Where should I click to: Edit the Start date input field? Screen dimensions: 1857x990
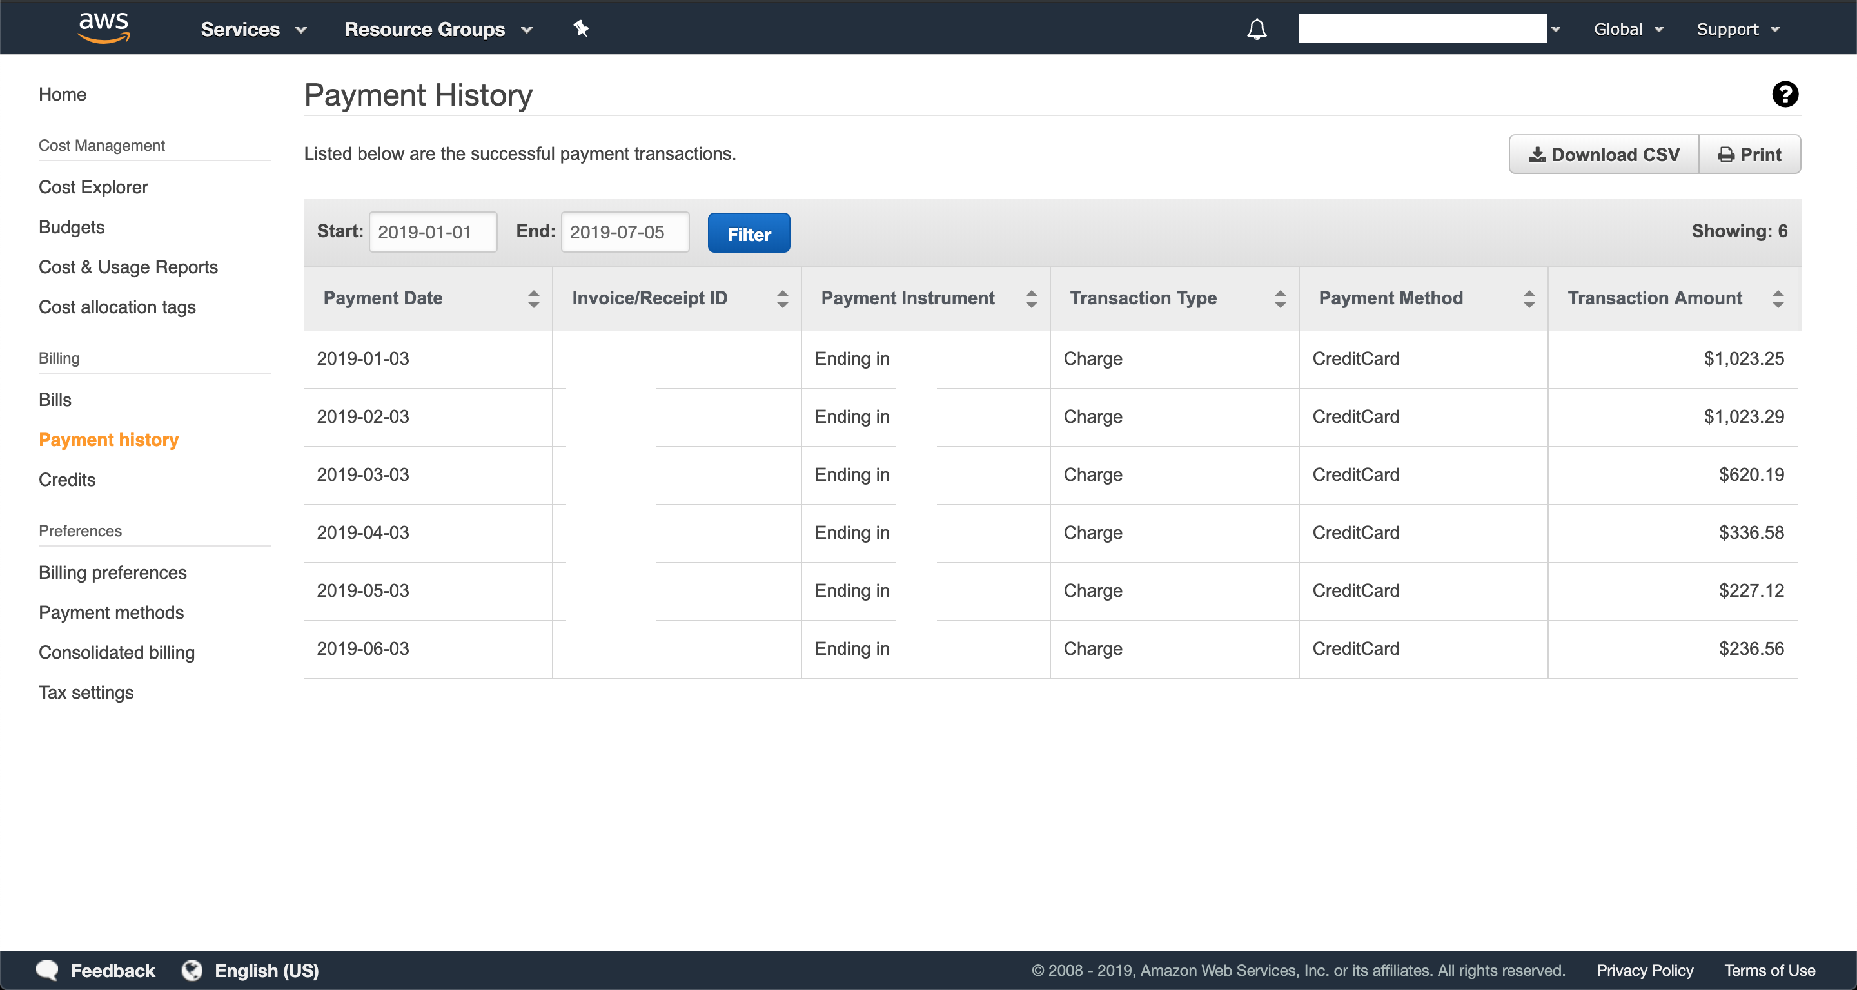432,232
